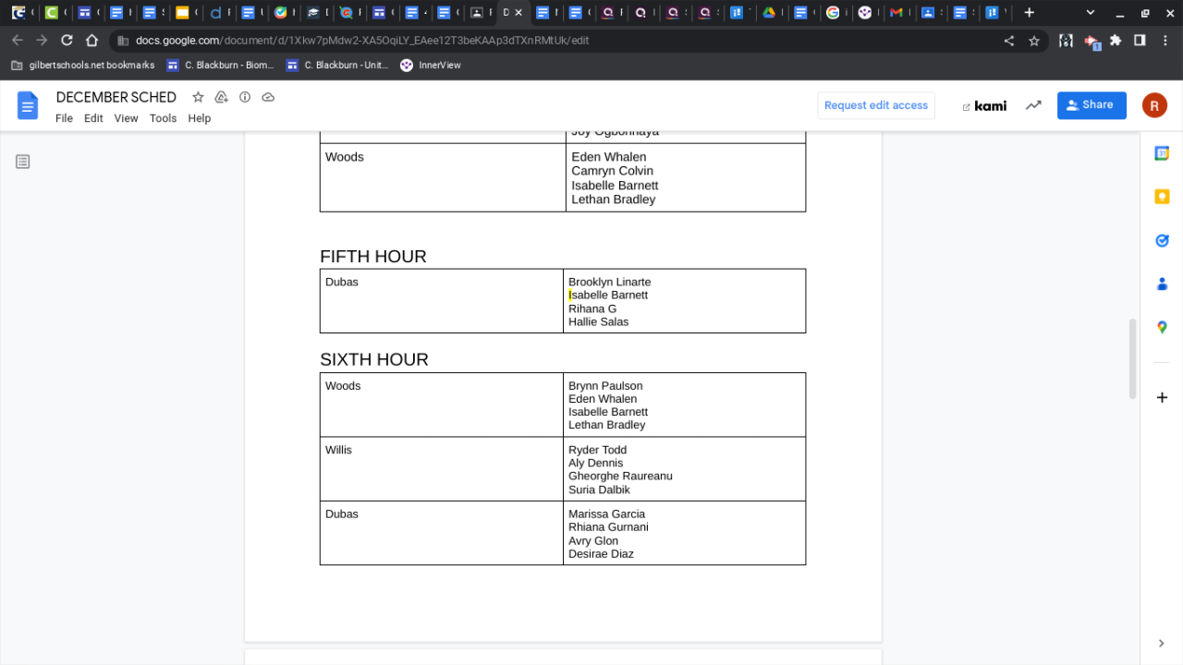Reload the page

[x=67, y=41]
